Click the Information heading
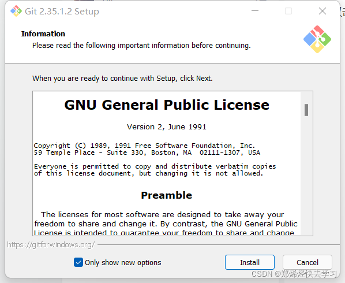 click(43, 33)
